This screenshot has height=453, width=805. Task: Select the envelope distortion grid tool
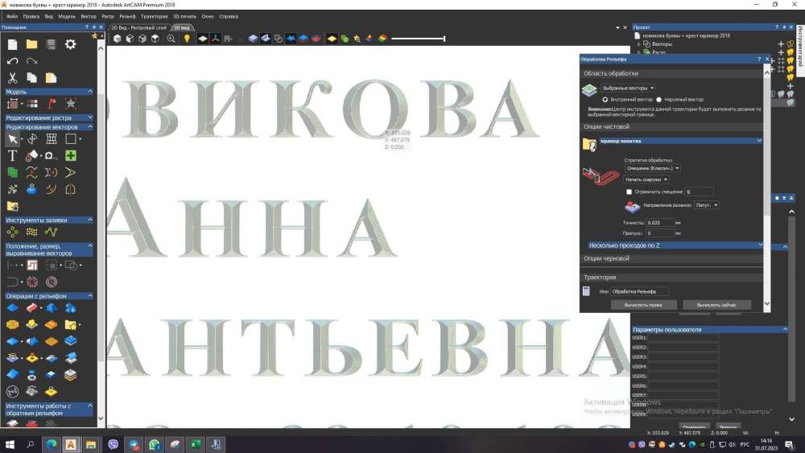click(52, 139)
